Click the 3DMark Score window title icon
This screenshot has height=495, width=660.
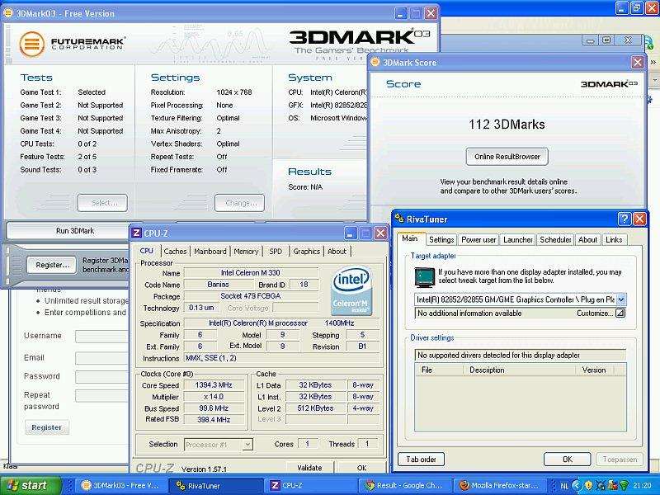[375, 63]
